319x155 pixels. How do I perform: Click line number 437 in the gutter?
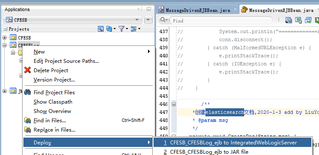pos(164,31)
